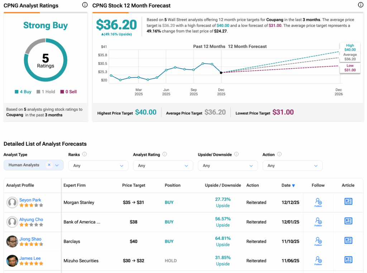This screenshot has height=273, width=367.
Task: Click info icon beside CPNG Analyst Ratings
Action: pos(85,5)
